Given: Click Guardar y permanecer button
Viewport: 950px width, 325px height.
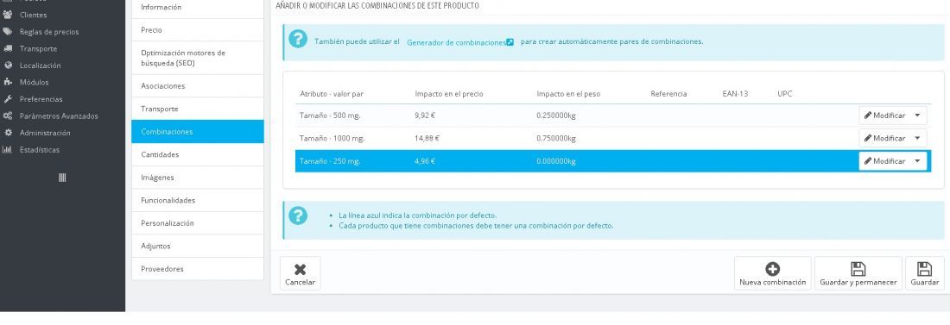Looking at the screenshot, I should coord(858,273).
